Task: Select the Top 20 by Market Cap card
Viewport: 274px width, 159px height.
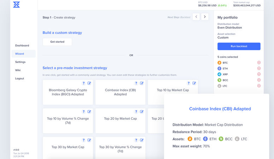Action: [x=121, y=121]
